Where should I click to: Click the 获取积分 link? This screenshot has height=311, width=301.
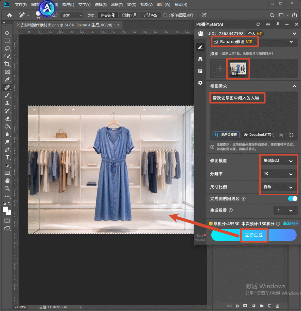pyautogui.click(x=291, y=224)
